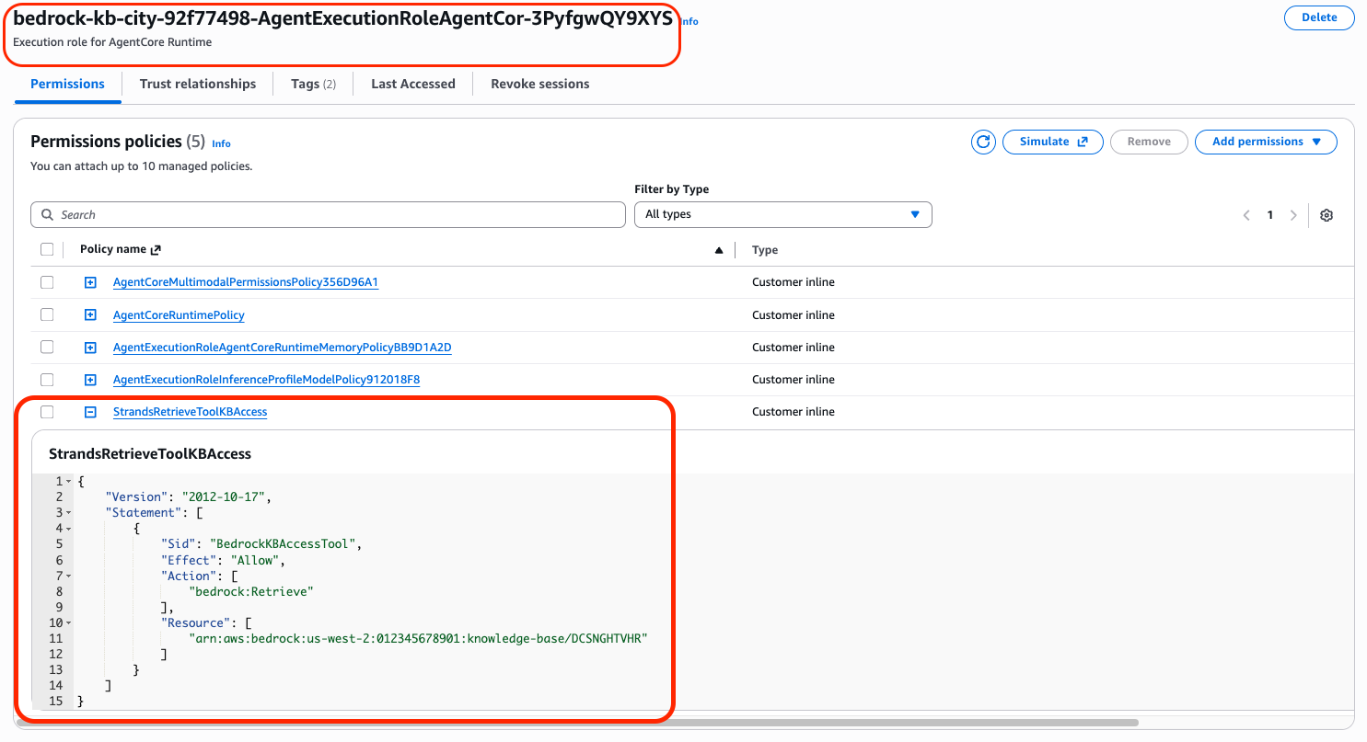Collapse the StrandsRetrieveToolKBAccess row
Image resolution: width=1367 pixels, height=742 pixels.
click(x=90, y=412)
